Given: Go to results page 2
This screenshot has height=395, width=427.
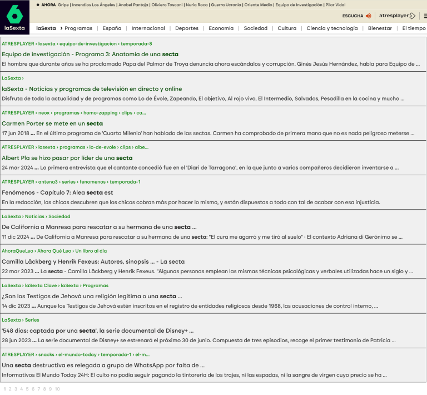Looking at the screenshot, I should pos(10,389).
